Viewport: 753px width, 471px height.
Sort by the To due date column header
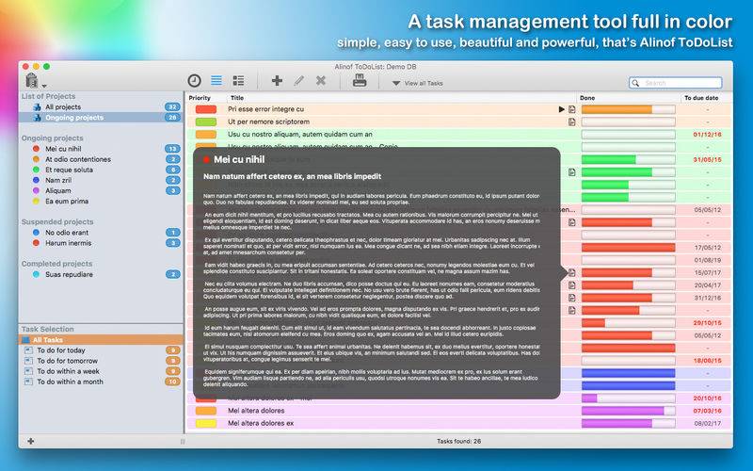[707, 98]
